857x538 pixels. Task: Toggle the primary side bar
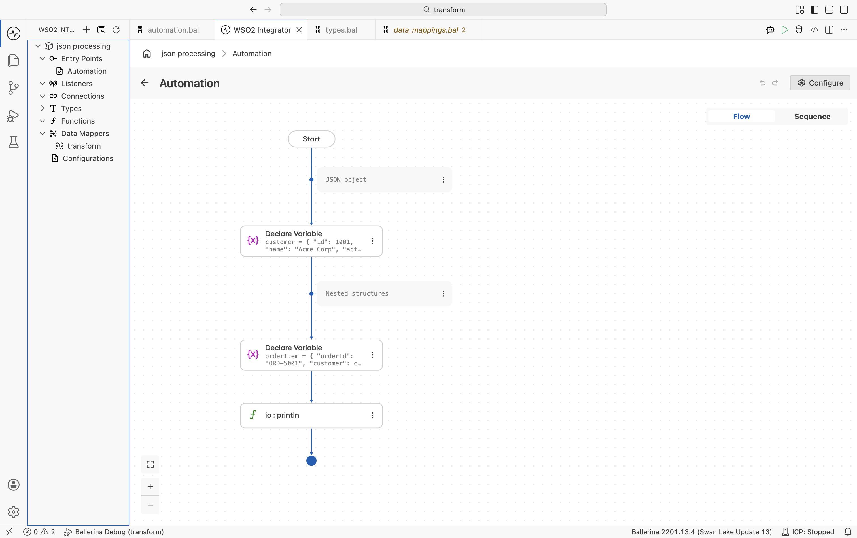pos(814,10)
